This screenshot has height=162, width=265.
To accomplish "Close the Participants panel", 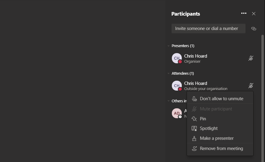I will (254, 13).
